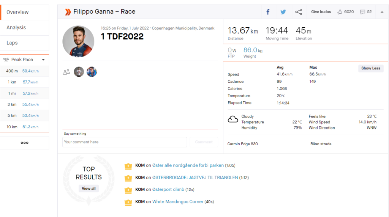Open the group participants icon
Image resolution: width=389 pixels, height=217 pixels.
pos(66,72)
